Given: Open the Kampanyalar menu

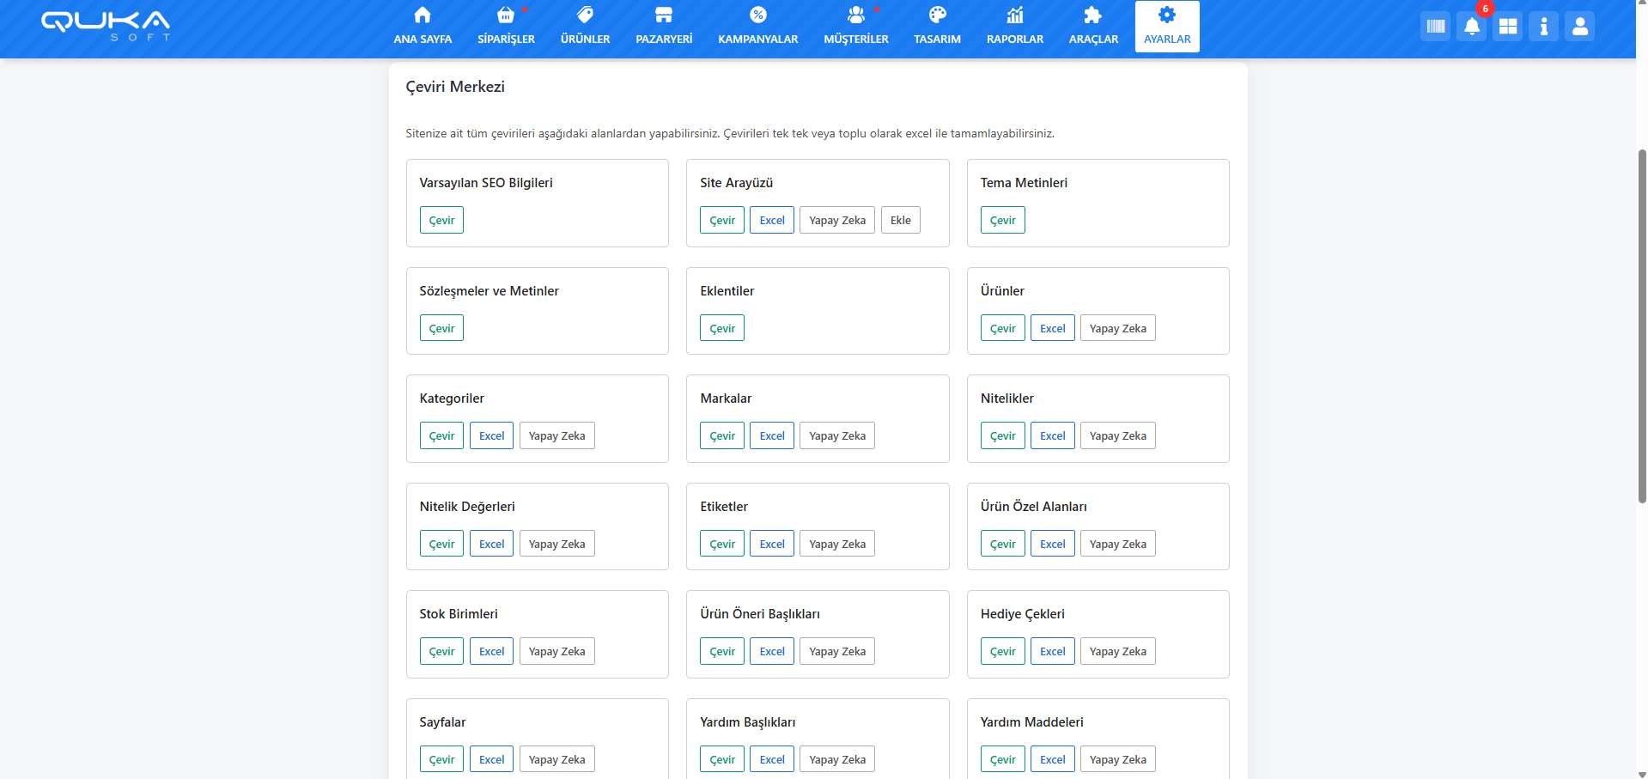Looking at the screenshot, I should 757,26.
